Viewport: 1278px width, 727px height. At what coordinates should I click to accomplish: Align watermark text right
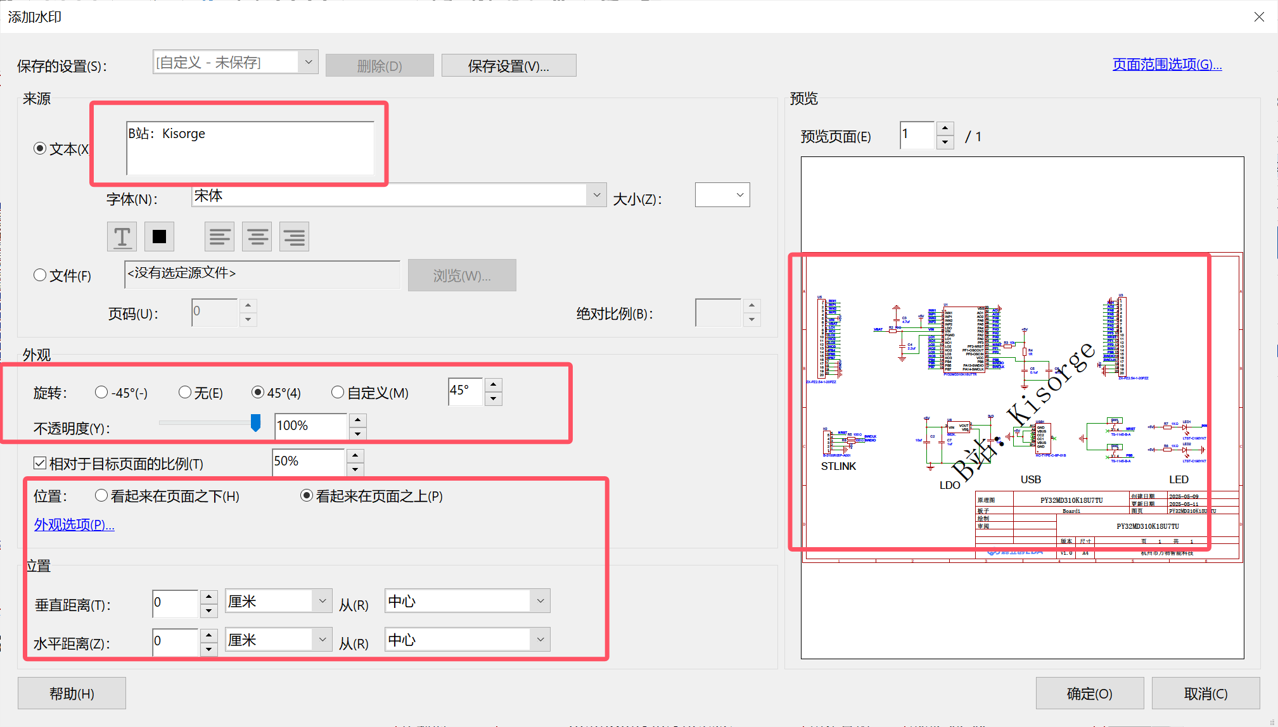(294, 237)
